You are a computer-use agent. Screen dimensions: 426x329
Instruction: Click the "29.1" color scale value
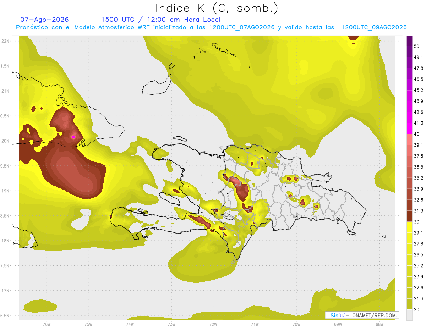[x=419, y=232]
